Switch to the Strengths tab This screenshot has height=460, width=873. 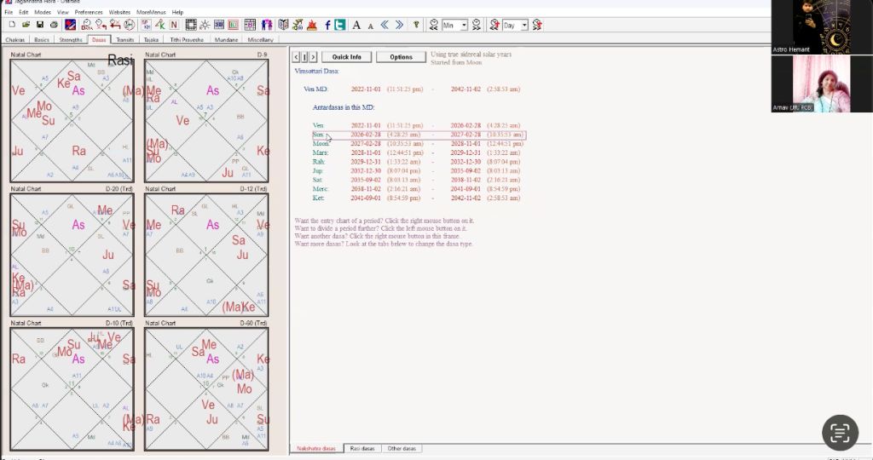[71, 39]
